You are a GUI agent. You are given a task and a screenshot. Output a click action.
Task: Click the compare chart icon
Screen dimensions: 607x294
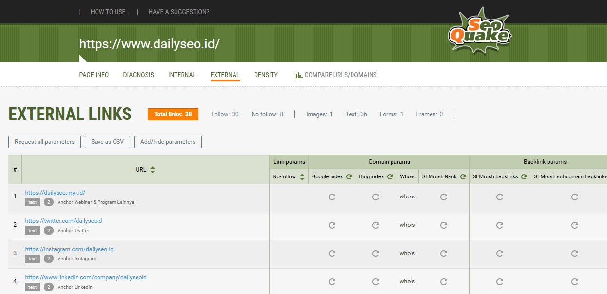298,75
